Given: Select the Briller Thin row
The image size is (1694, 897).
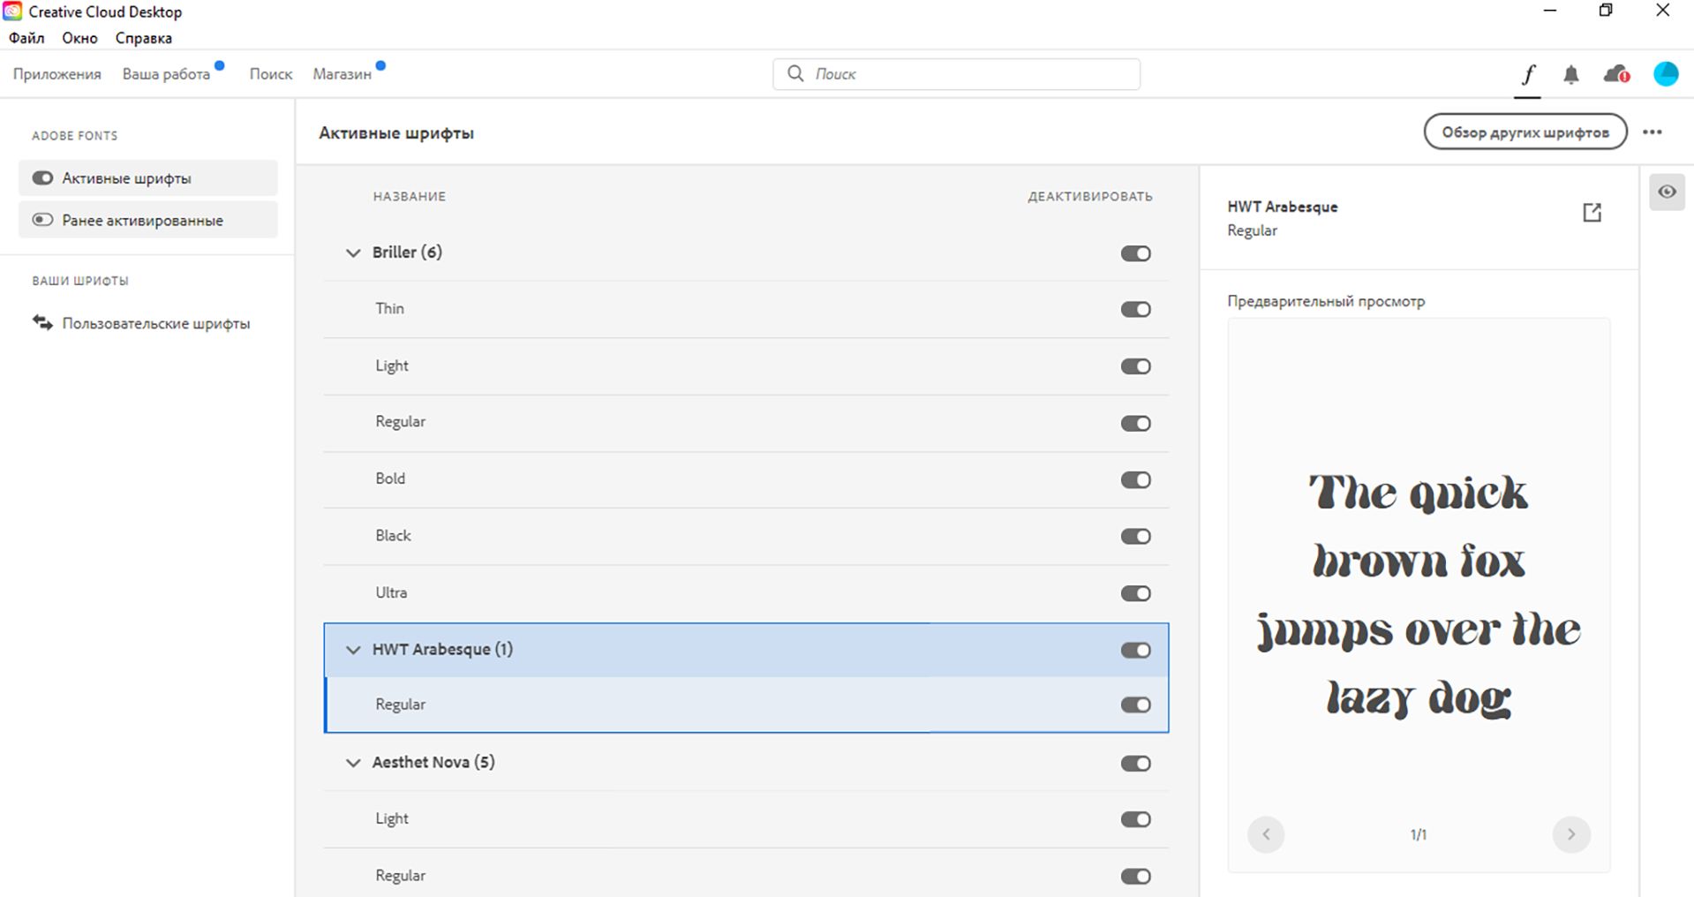Looking at the screenshot, I should pyautogui.click(x=746, y=309).
